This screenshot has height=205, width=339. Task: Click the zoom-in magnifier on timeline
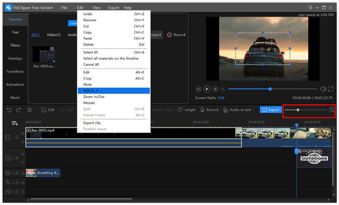(x=332, y=110)
